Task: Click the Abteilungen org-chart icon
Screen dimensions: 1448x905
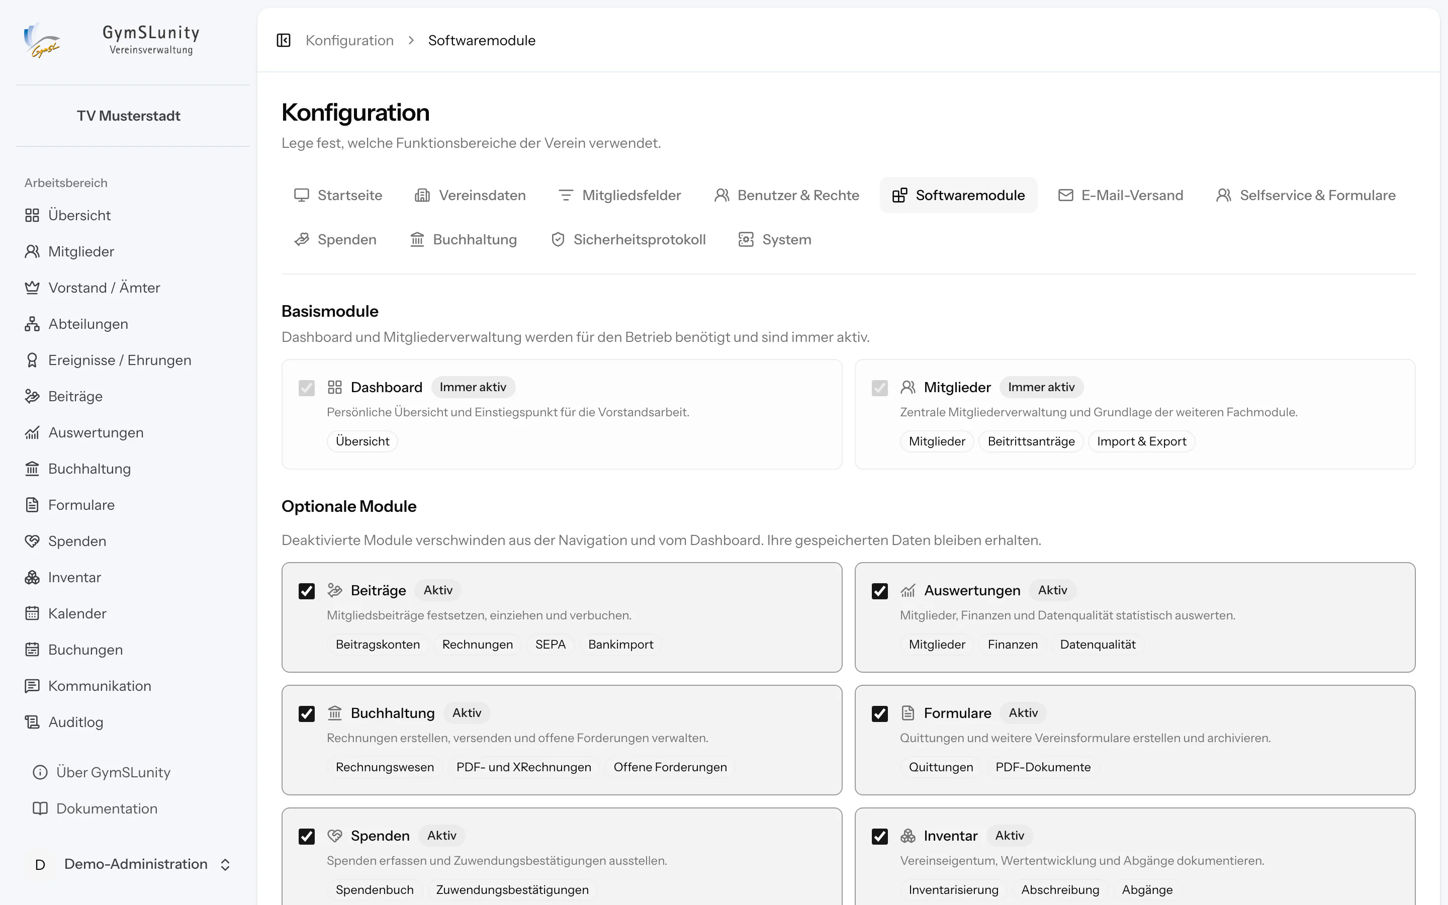Action: tap(32, 324)
